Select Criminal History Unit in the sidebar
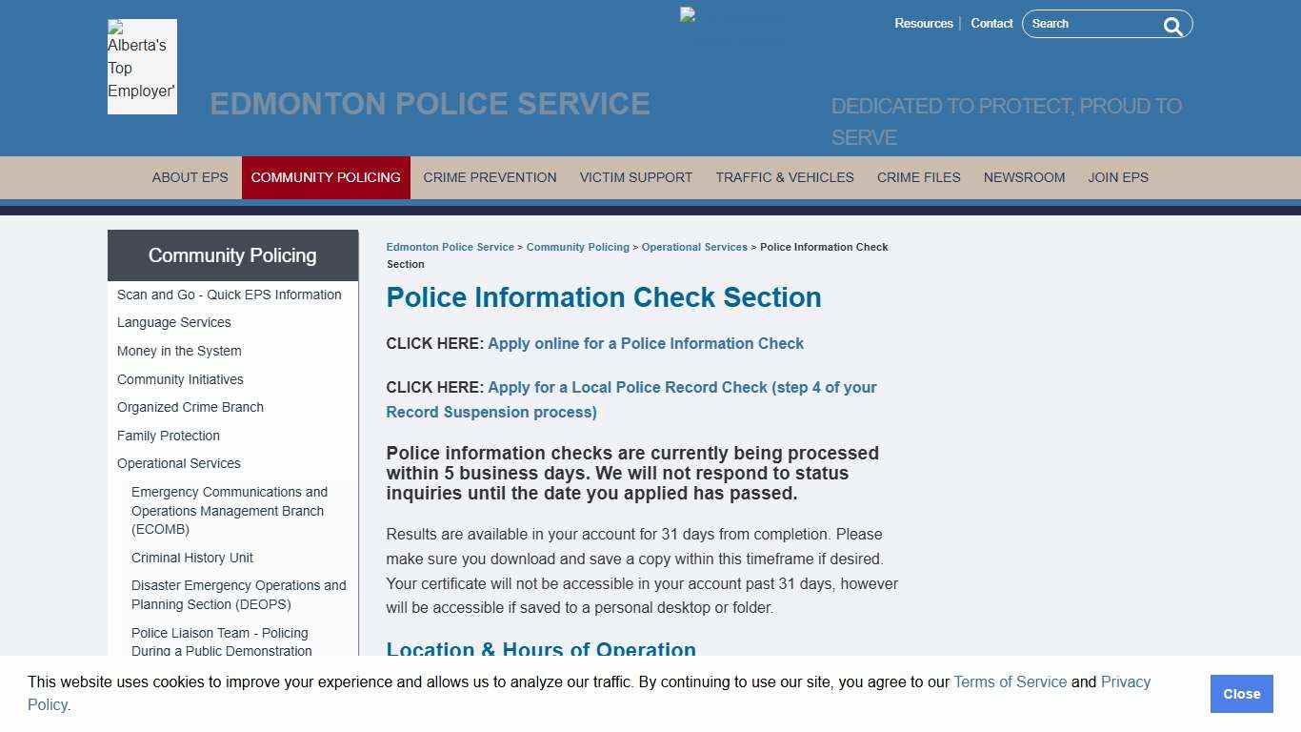Screen dimensions: 1301x732 tap(191, 558)
